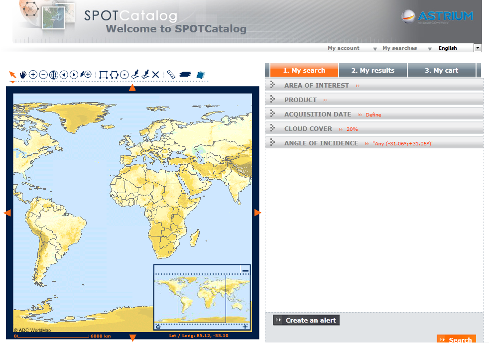The image size is (489, 343).
Task: Pan map east with right orange arrow
Action: [x=257, y=213]
